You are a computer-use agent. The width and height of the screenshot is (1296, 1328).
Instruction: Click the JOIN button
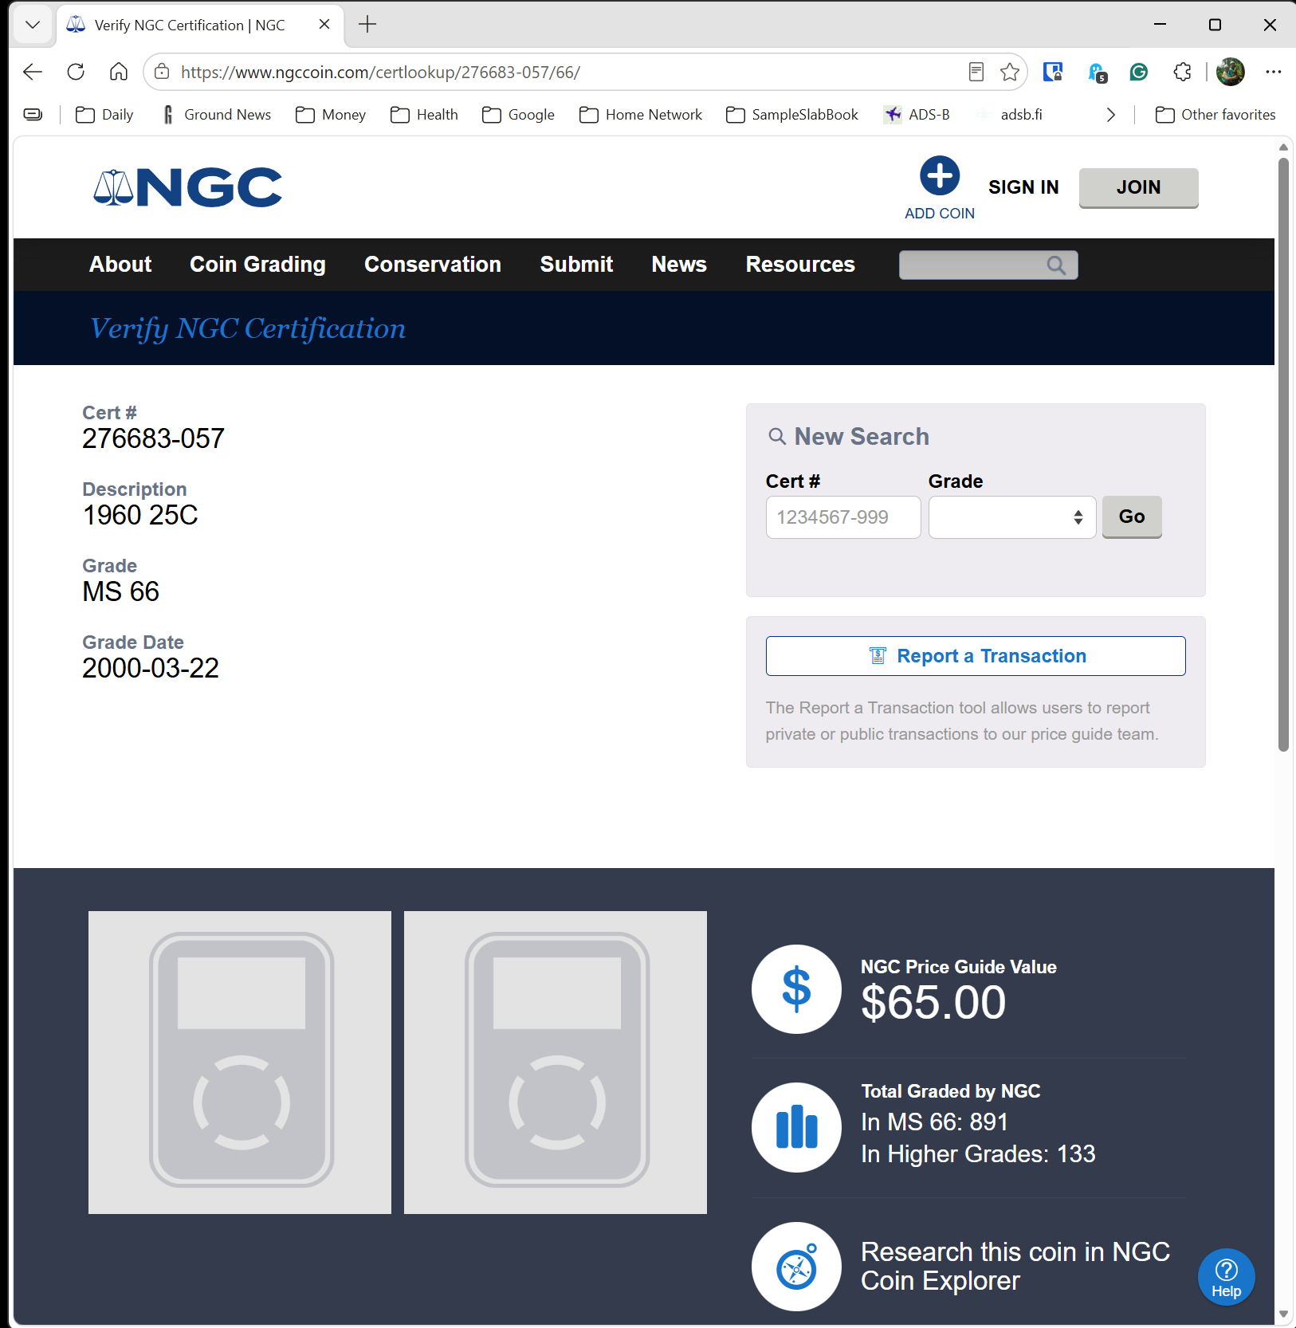point(1138,188)
